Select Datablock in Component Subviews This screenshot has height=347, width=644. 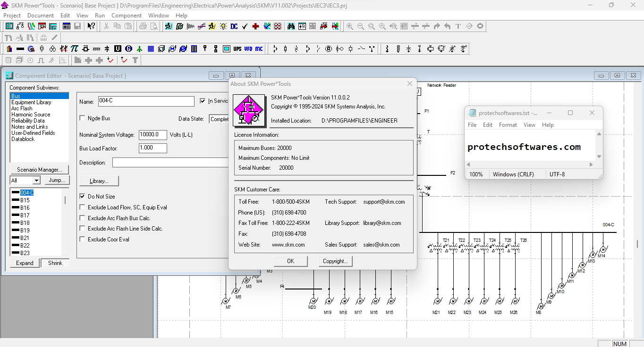pos(23,139)
